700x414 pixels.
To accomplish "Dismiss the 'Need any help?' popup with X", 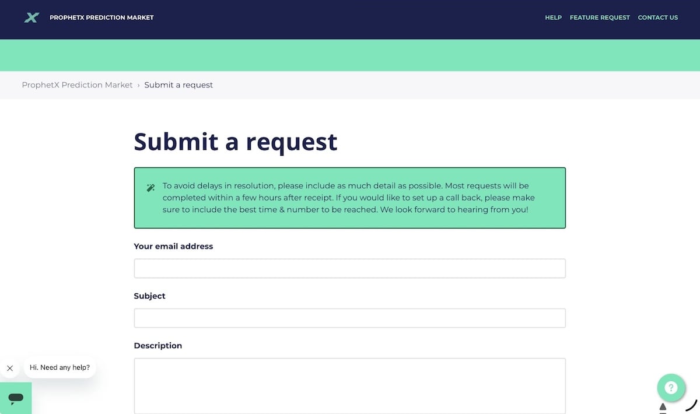I will tap(10, 368).
